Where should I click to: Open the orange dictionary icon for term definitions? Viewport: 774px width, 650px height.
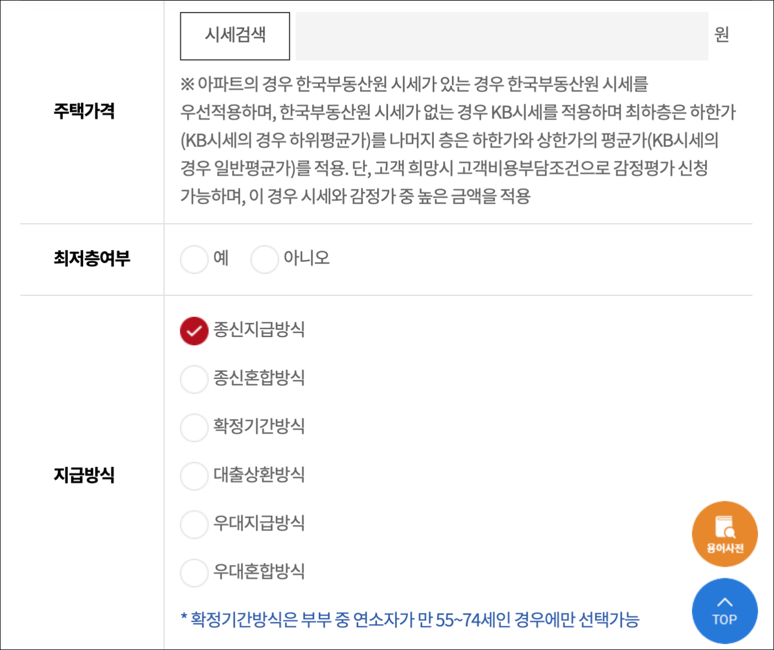[x=724, y=533]
